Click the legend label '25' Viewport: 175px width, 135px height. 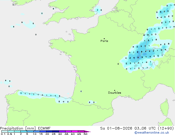pyautogui.click(x=54, y=134)
